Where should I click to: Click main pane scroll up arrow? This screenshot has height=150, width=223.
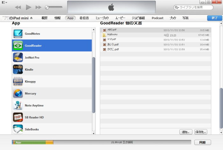221,23
